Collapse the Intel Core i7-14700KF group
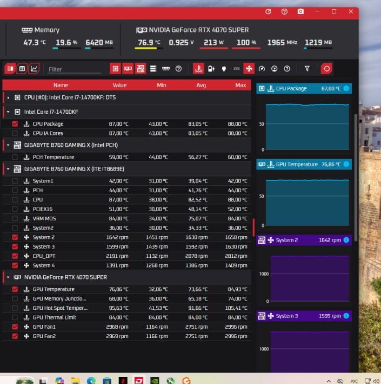The image size is (381, 384). (x=8, y=112)
